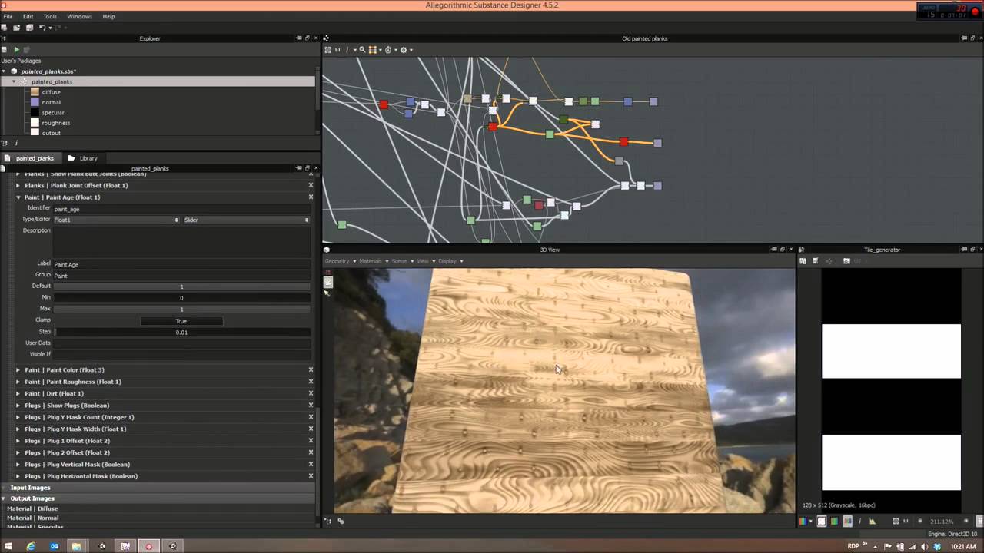Open File Explorer from taskbar
This screenshot has height=553, width=984.
[x=76, y=546]
